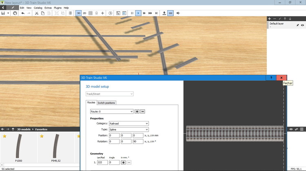
Task: Open the Track/Street model type dropdown
Action: tap(109, 94)
